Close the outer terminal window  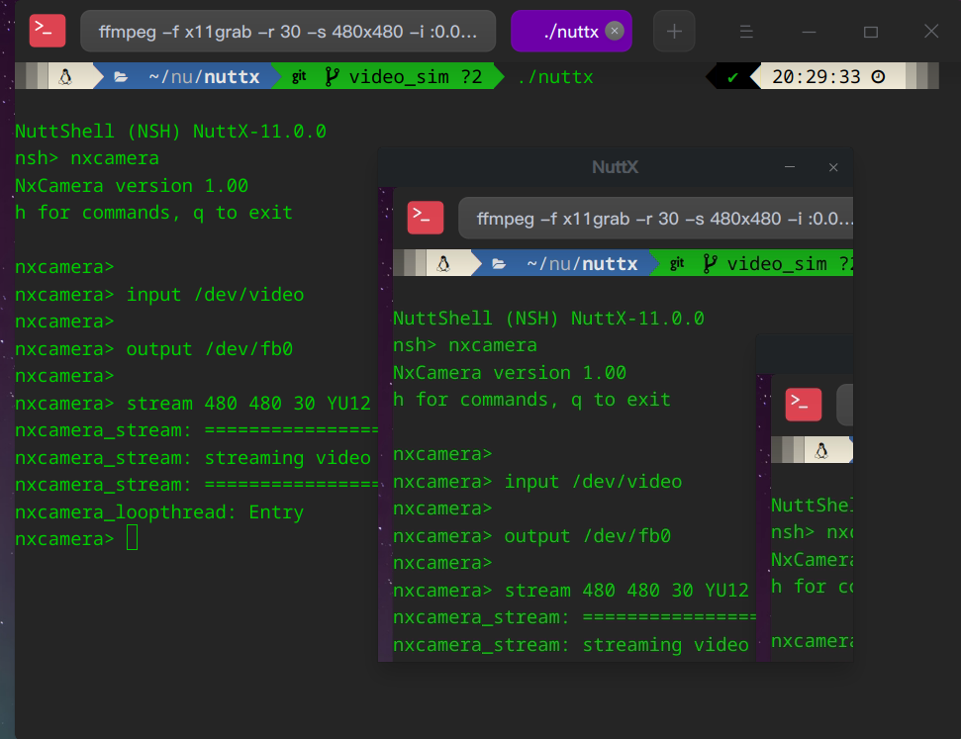coord(931,31)
